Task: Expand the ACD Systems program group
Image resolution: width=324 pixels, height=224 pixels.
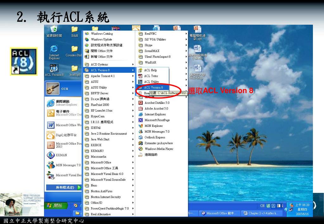Action: coord(109,65)
